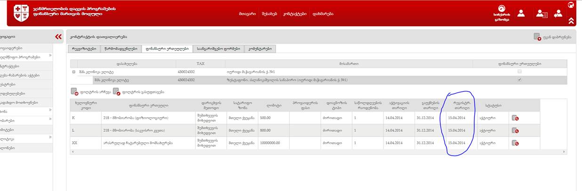
Task: Collapse the clinic tree row
Action: coord(74,72)
